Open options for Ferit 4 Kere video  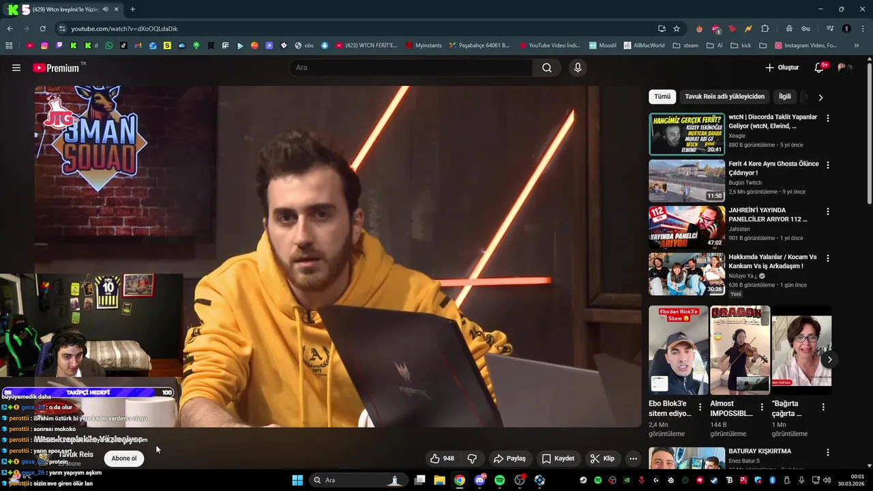[828, 165]
